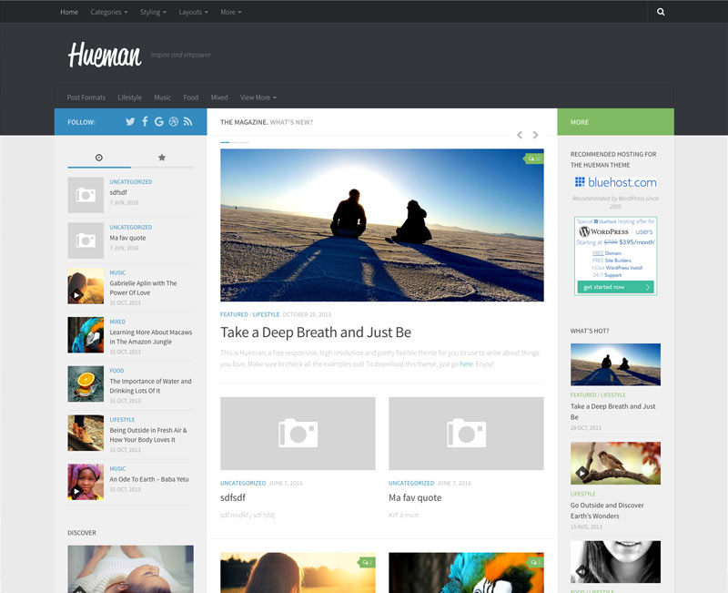Open the RSS feed icon
728x593 pixels.
point(187,122)
